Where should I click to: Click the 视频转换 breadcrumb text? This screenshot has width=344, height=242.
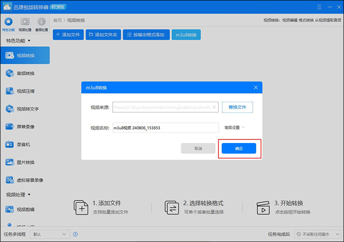click(76, 20)
